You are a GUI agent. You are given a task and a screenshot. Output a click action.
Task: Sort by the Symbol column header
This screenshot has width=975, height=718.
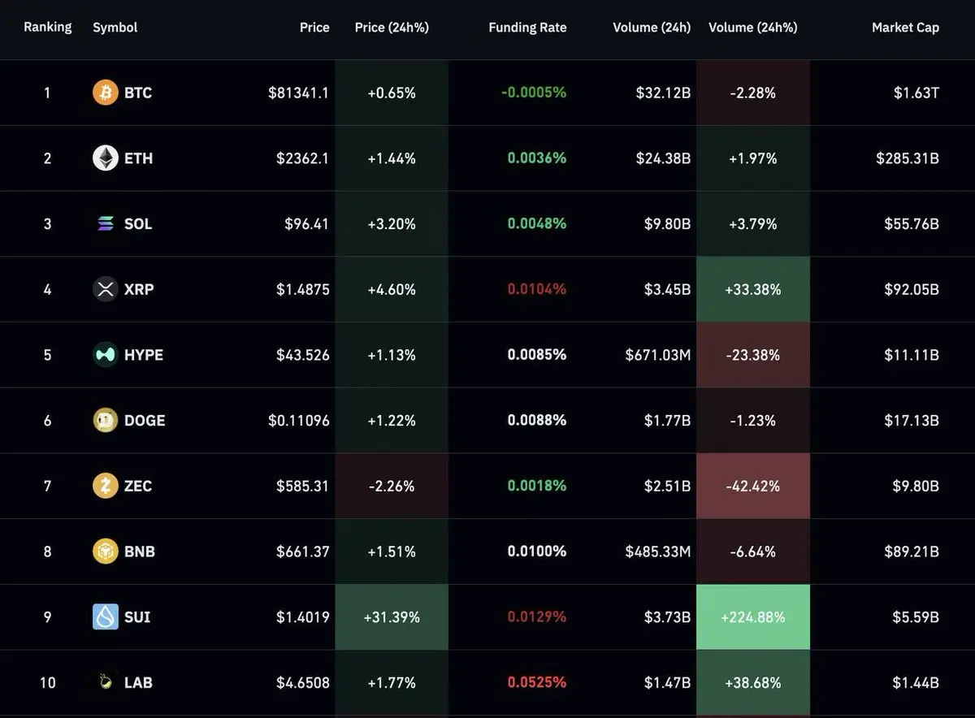click(115, 28)
